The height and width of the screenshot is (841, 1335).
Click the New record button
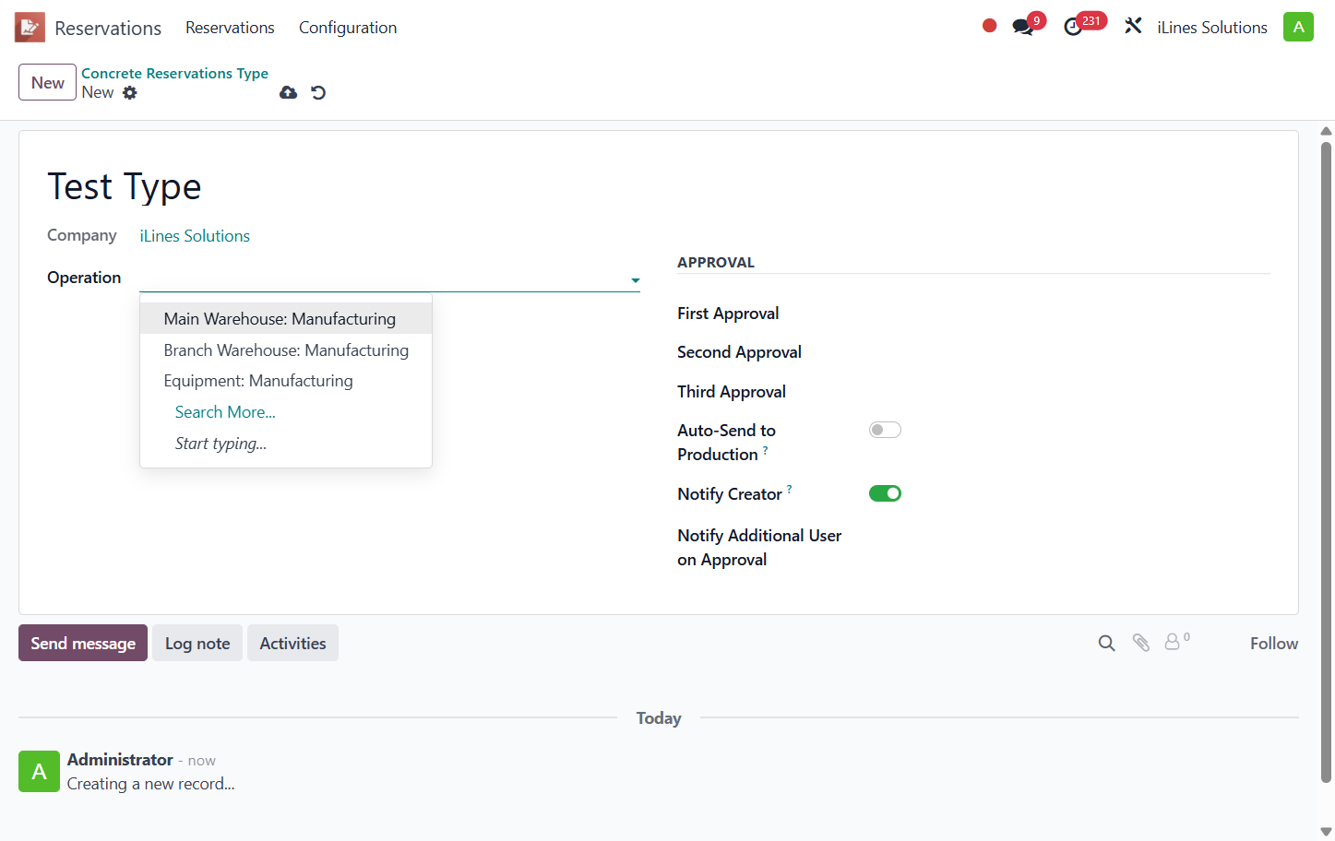click(48, 82)
